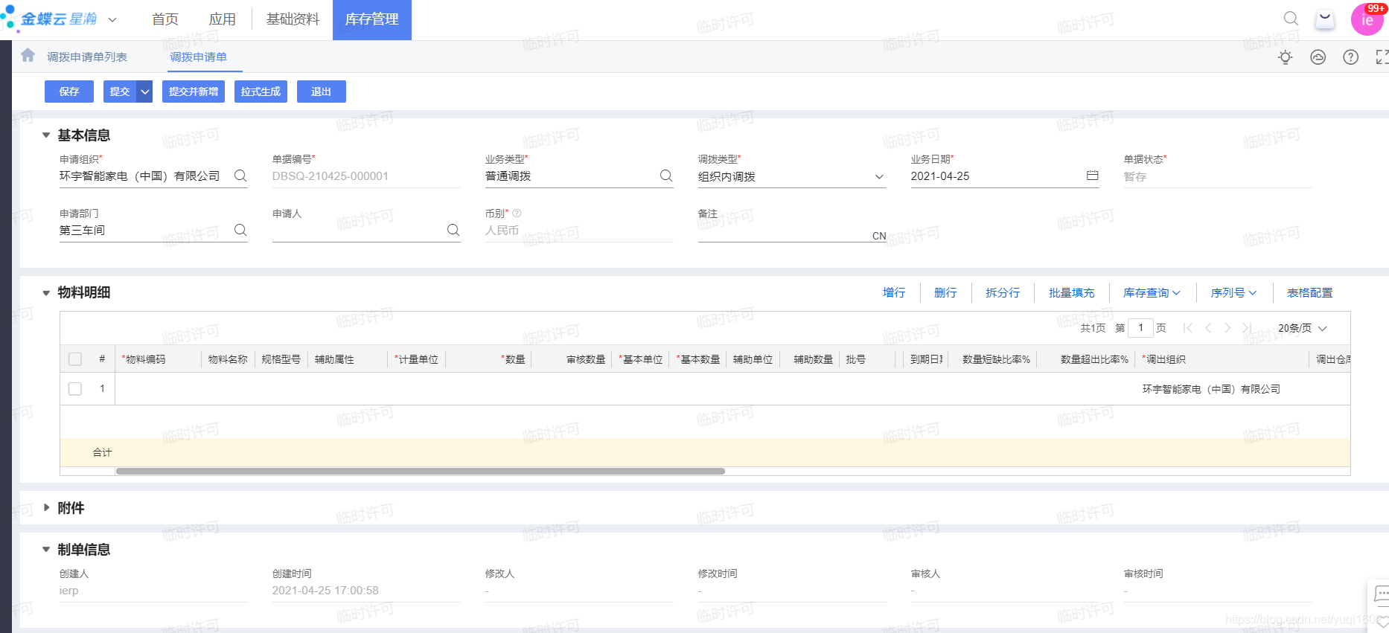Switch to the 调拨申请单列表 tab
The height and width of the screenshot is (633, 1389).
click(87, 57)
